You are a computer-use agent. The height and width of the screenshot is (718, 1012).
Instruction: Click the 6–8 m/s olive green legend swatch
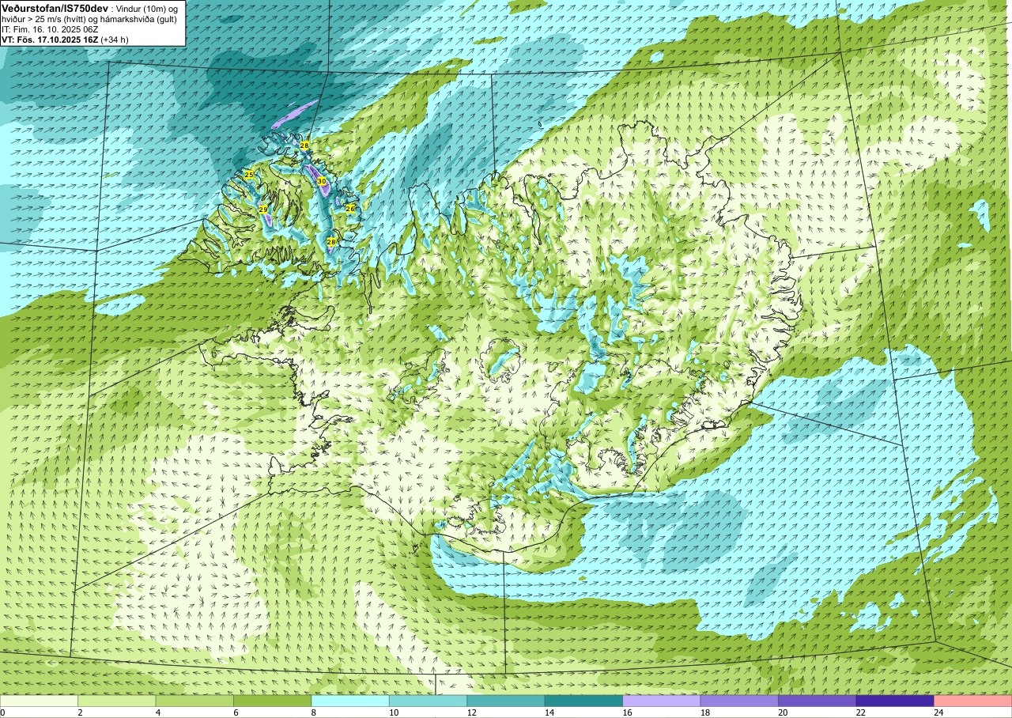(273, 701)
